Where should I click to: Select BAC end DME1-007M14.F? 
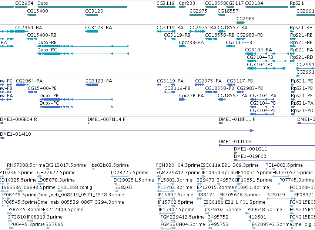point(88,123)
